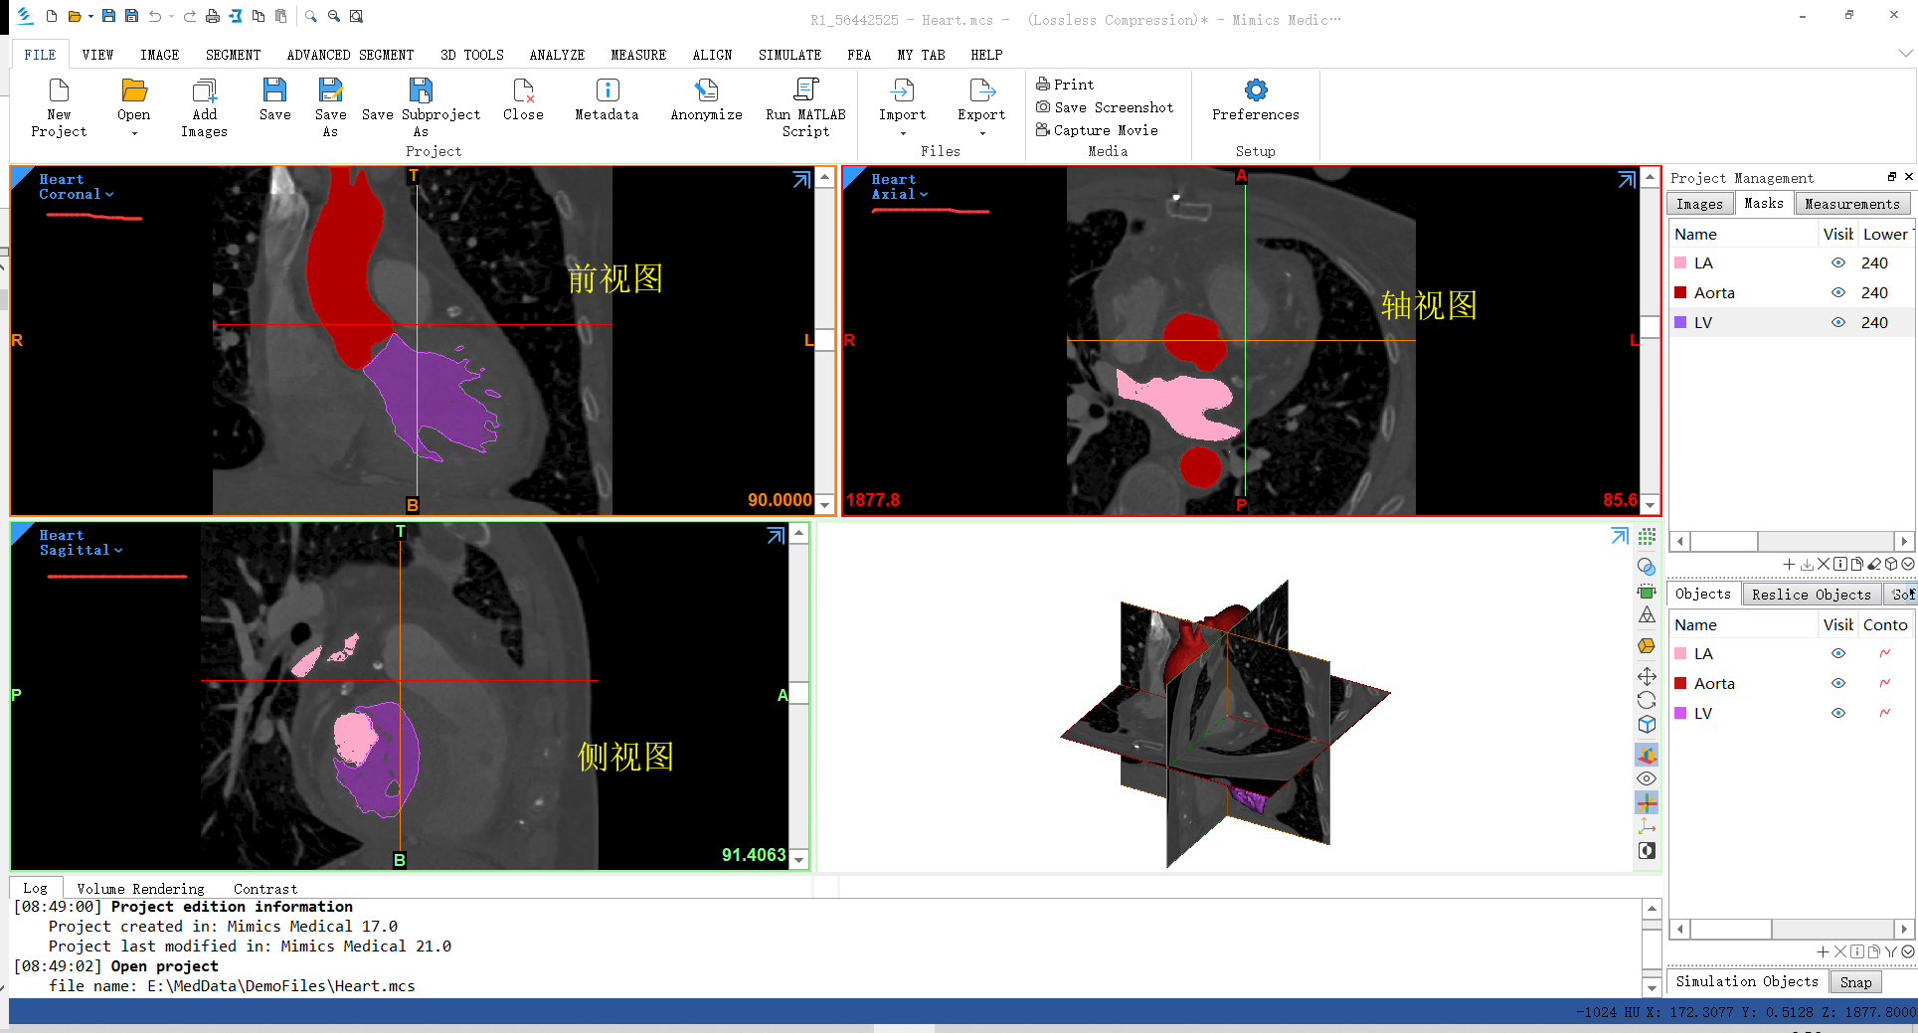Open the Objects panel more-actions chevron
The image size is (1918, 1033).
[1907, 951]
